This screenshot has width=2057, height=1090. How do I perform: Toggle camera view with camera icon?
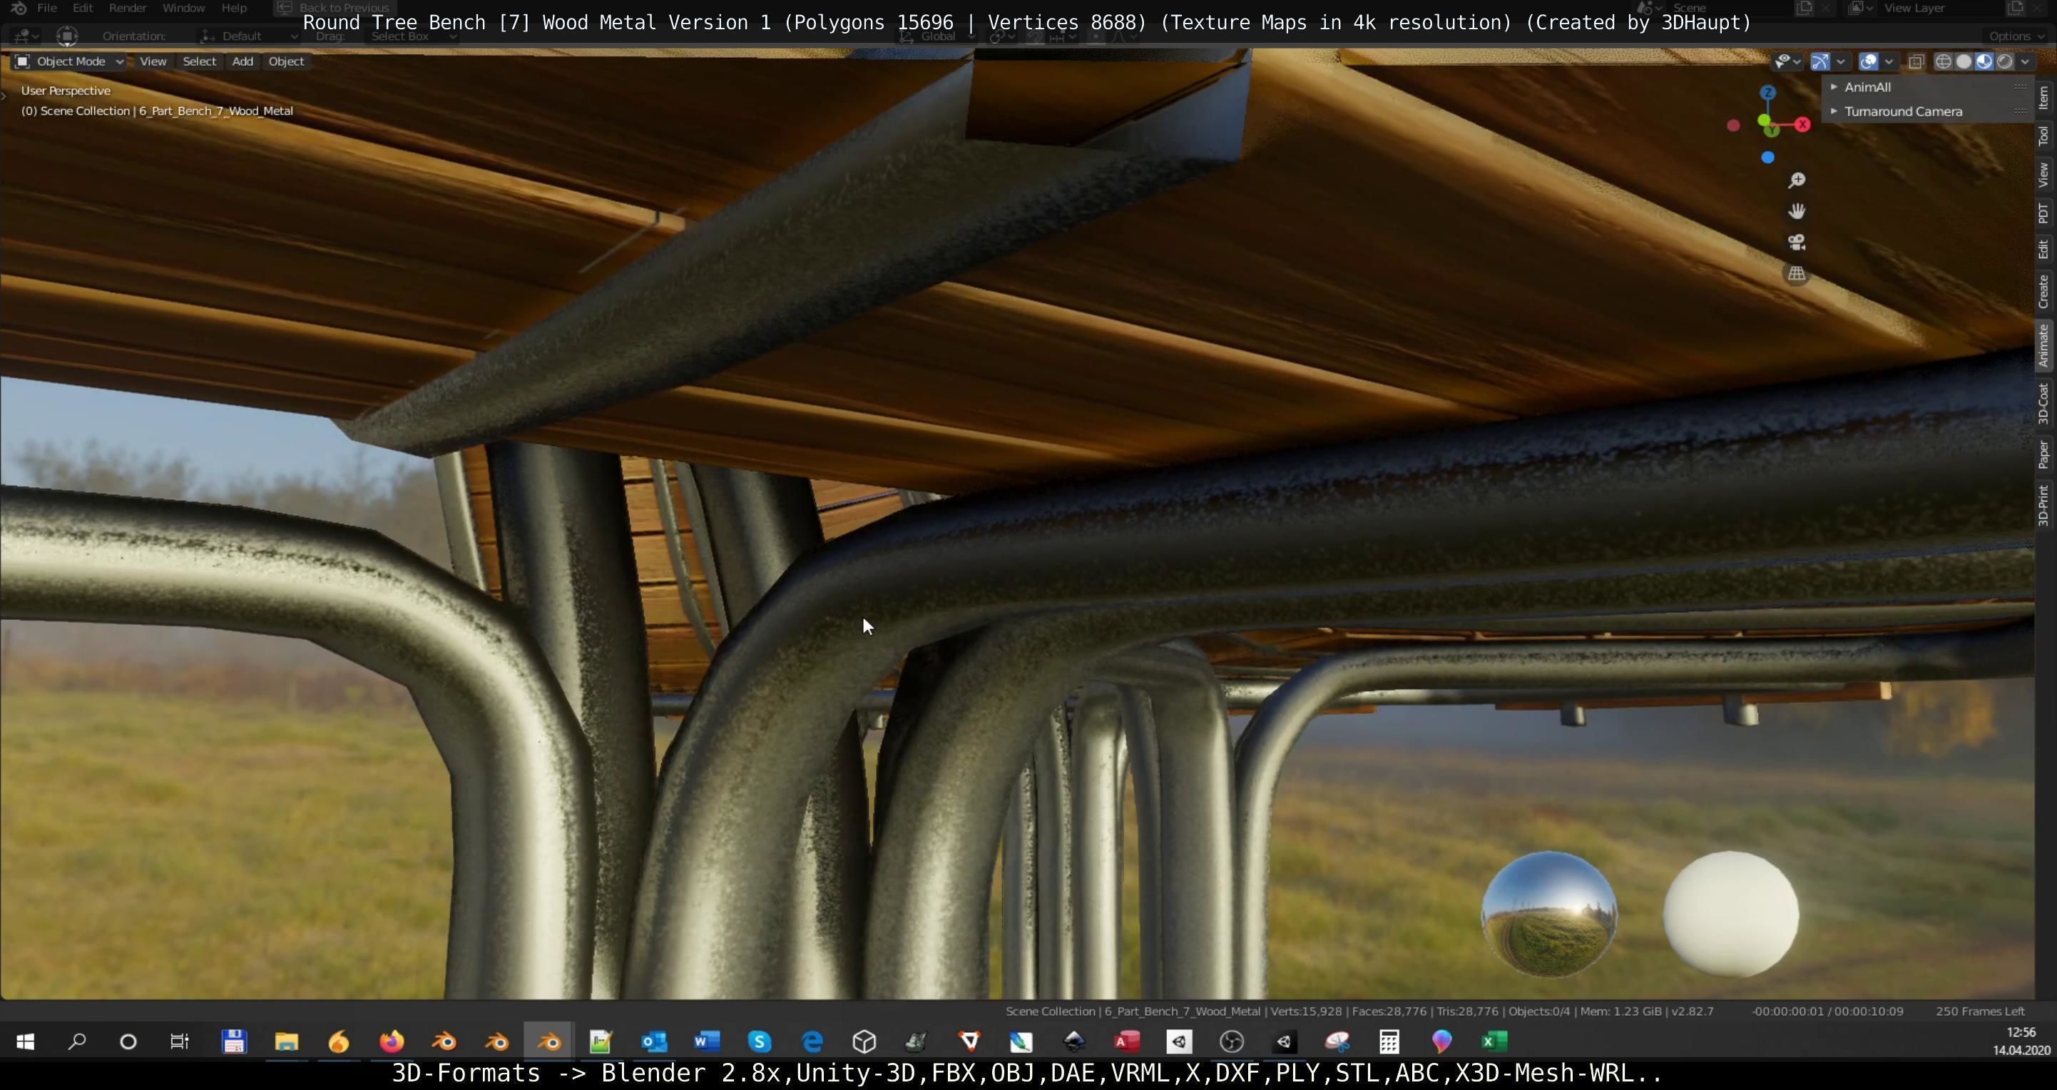[1797, 243]
